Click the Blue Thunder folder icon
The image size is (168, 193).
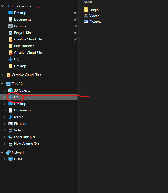pyautogui.click(x=11, y=46)
